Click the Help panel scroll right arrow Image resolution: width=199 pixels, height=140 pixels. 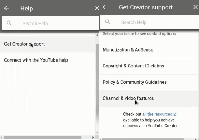coord(93,137)
